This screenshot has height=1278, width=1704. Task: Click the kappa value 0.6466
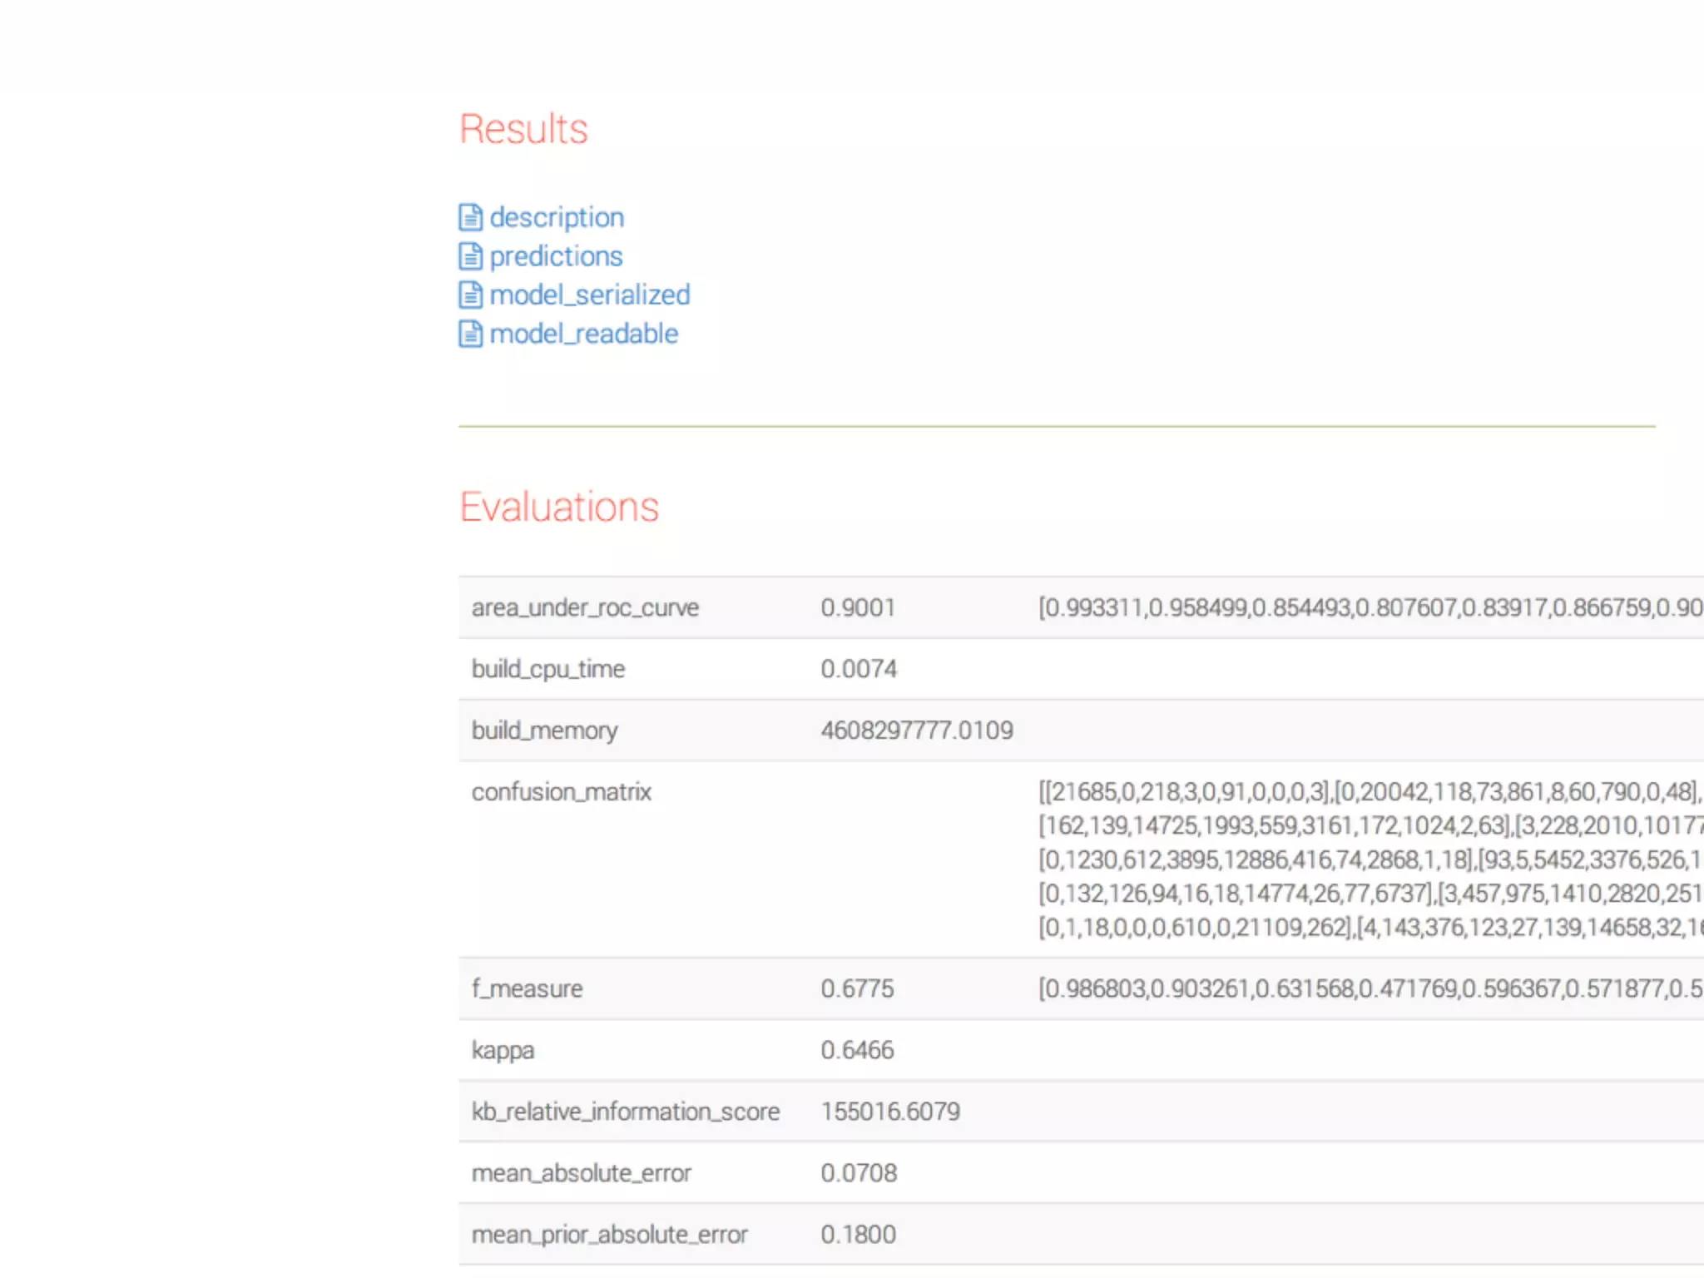[x=857, y=1050]
